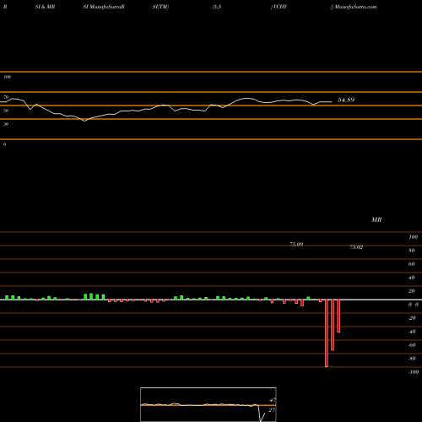Screen dimensions: 422x422
Task: Click the '(5,5' period parameter text
Action: [217, 7]
